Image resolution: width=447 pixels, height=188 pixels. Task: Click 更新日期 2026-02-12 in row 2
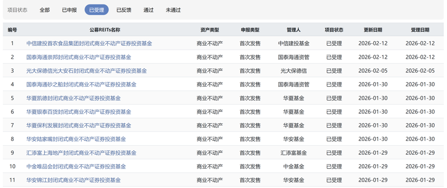pos(373,57)
